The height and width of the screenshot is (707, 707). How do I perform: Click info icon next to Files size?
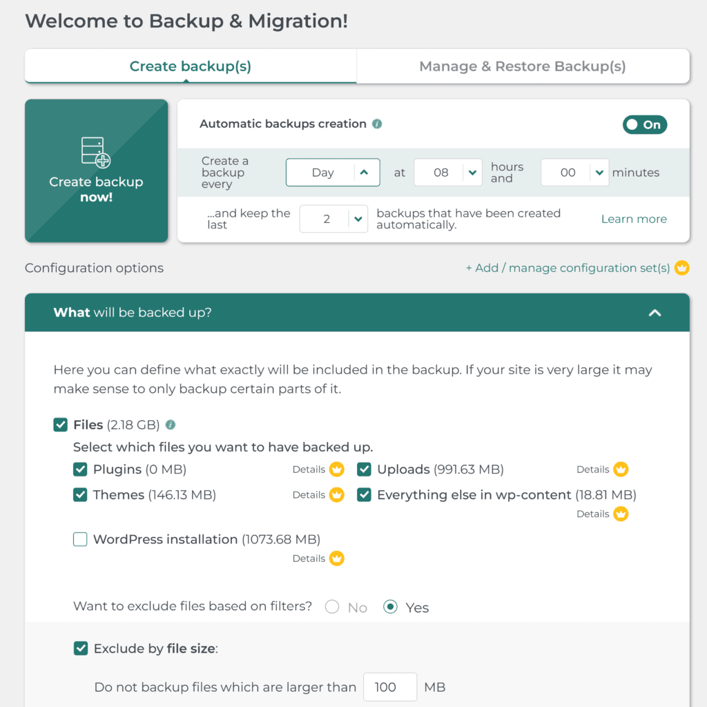(x=171, y=425)
